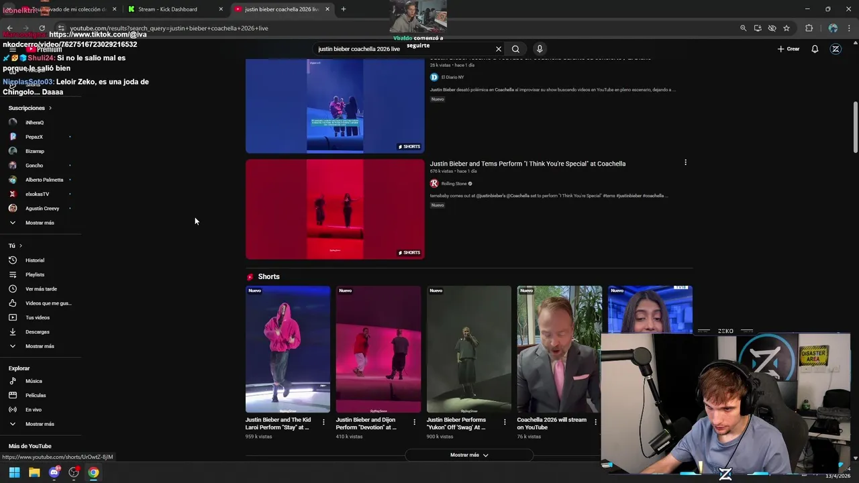Go back to previous page
Viewport: 859px width, 483px height.
(9, 28)
